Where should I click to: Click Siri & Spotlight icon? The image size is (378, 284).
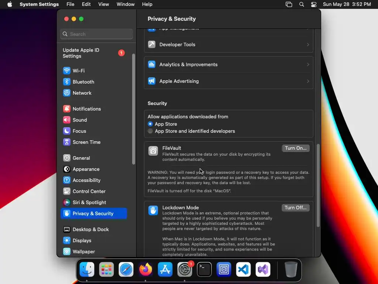click(x=67, y=203)
